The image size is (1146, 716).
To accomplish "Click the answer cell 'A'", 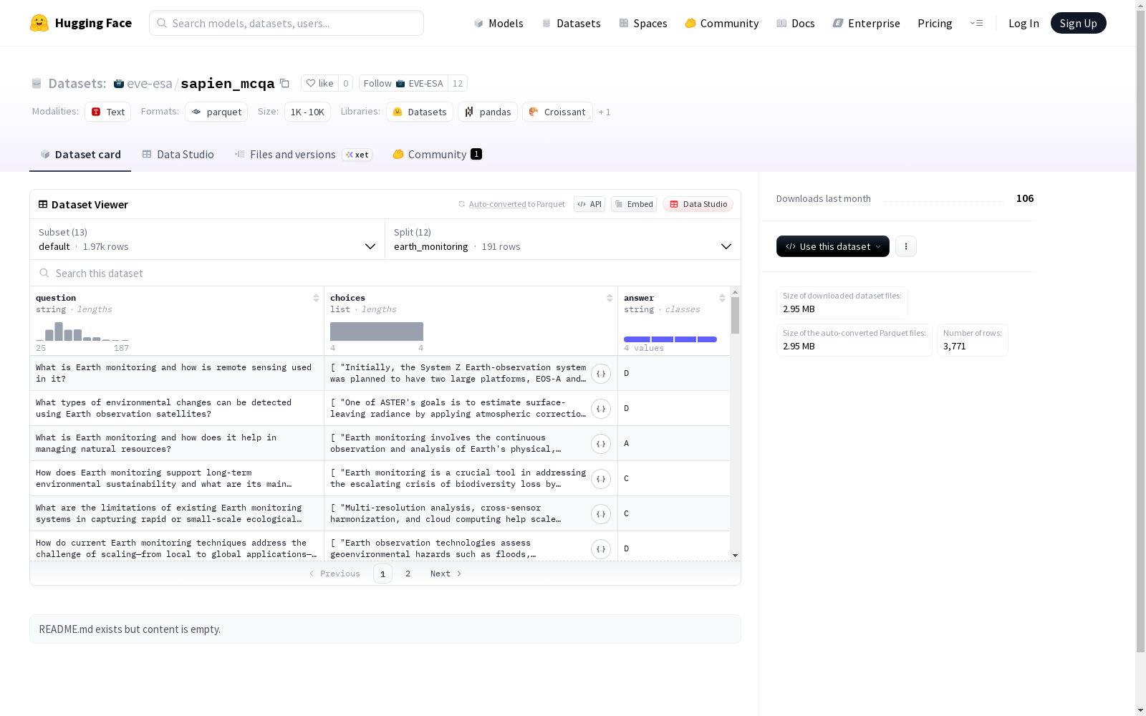I will click(674, 443).
